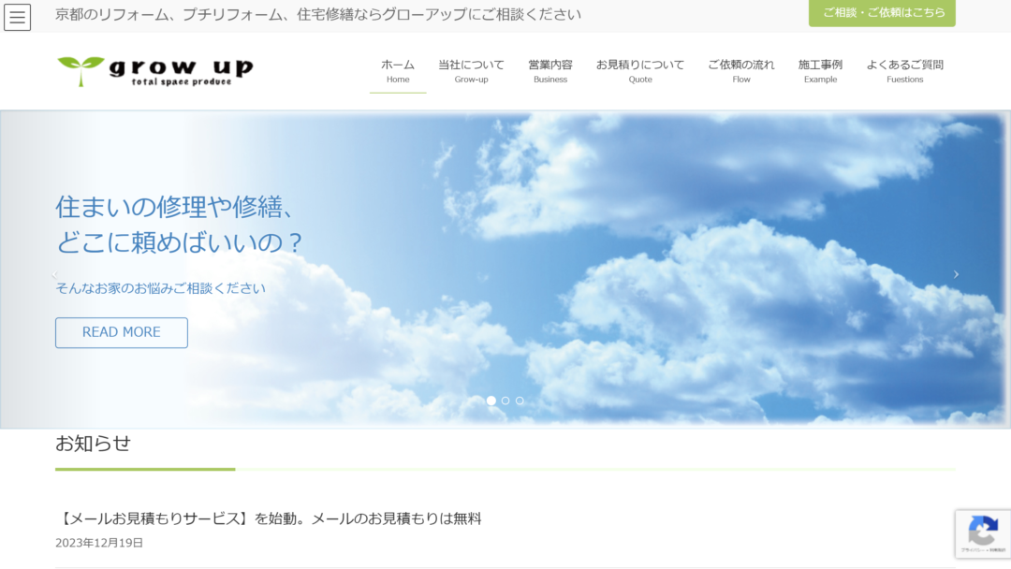The height and width of the screenshot is (569, 1011).
Task: Go to next slide arrow
Action: [956, 274]
